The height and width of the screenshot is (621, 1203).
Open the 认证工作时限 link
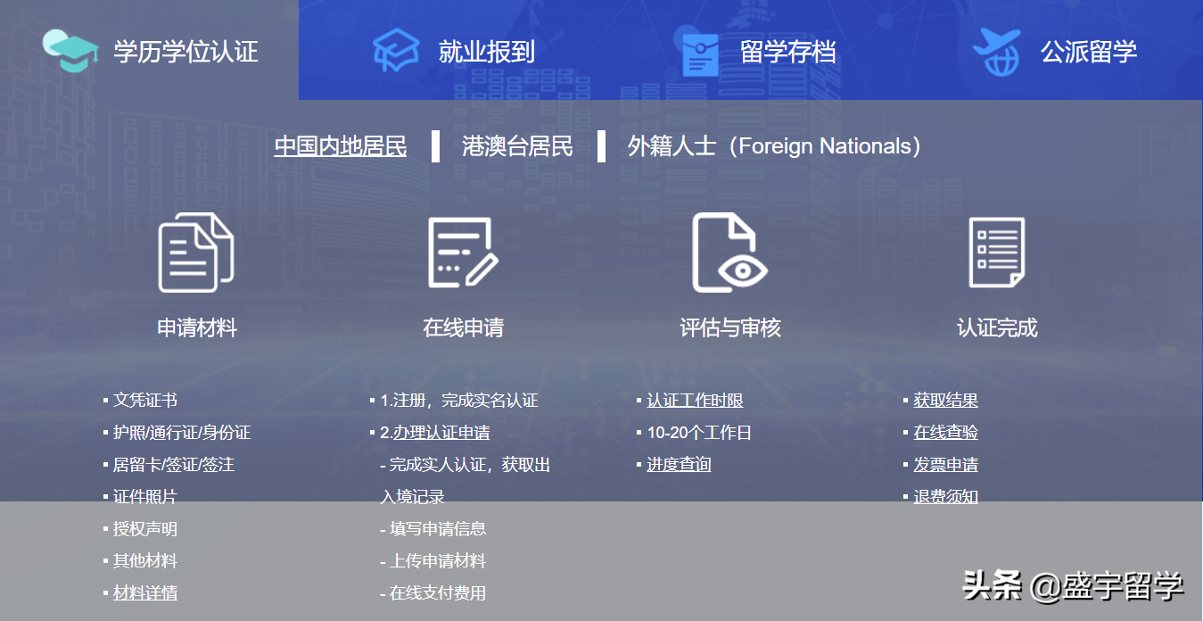[695, 401]
